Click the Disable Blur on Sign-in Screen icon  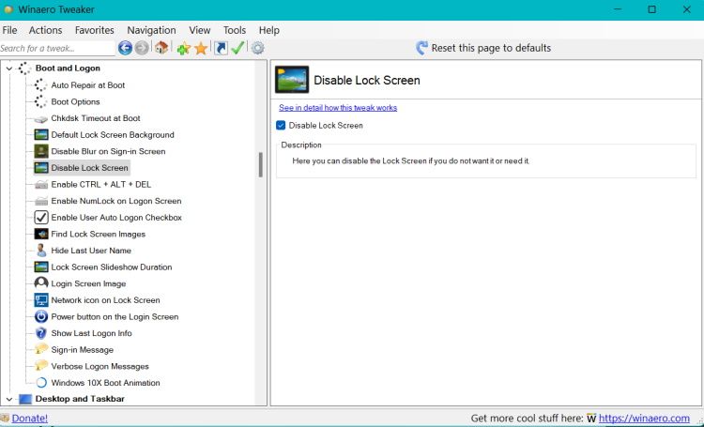pos(41,151)
